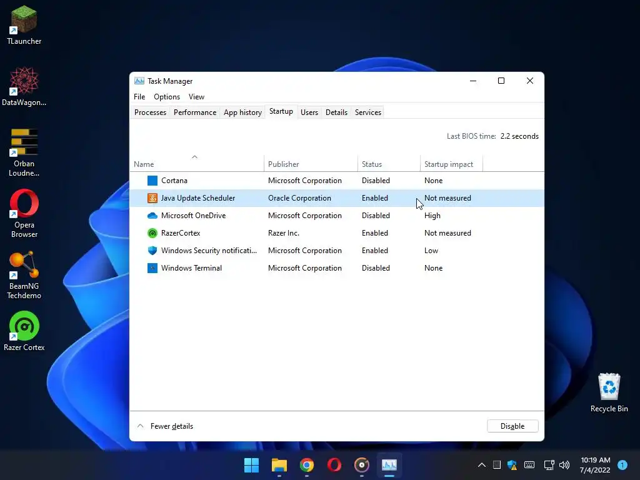Switch to the Performance tab
Screen dimensions: 640x480
(195, 112)
